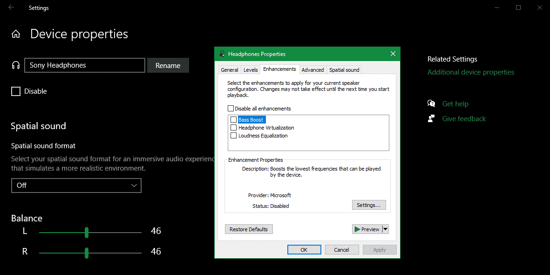Image resolution: width=550 pixels, height=275 pixels.
Task: Enable the Disable checkbox for Sony Headphones
Action: coord(15,91)
